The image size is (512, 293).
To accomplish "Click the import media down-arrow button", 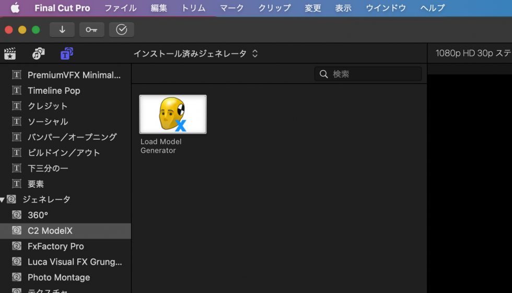I will tap(62, 30).
